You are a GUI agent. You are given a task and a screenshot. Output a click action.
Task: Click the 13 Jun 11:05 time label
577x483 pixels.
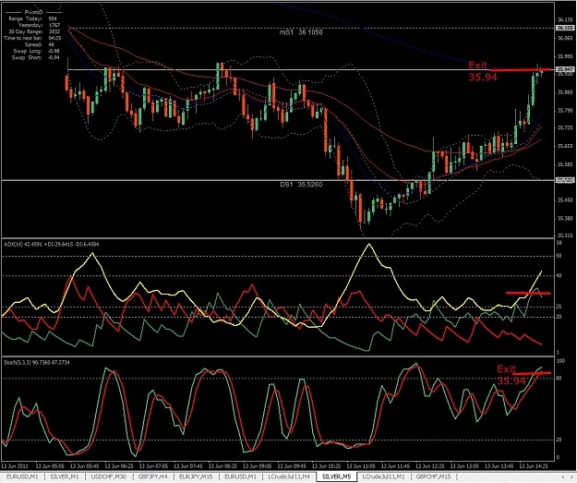(x=361, y=466)
